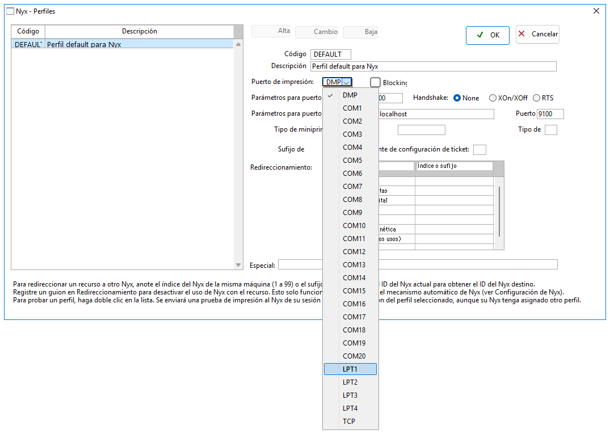The width and height of the screenshot is (610, 434).
Task: Click the Índice o sufijo column header
Action: pyautogui.click(x=453, y=166)
